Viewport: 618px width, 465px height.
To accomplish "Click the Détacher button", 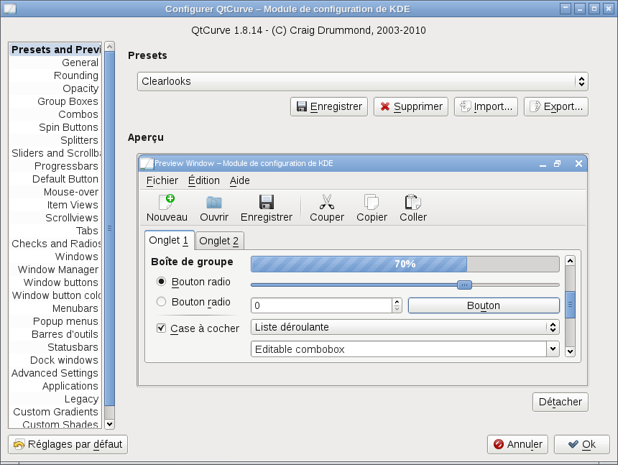I will coord(561,402).
